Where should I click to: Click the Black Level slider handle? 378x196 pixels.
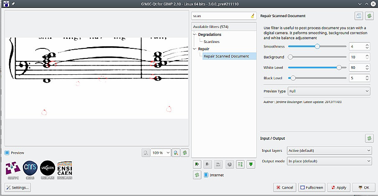pyautogui.click(x=293, y=78)
